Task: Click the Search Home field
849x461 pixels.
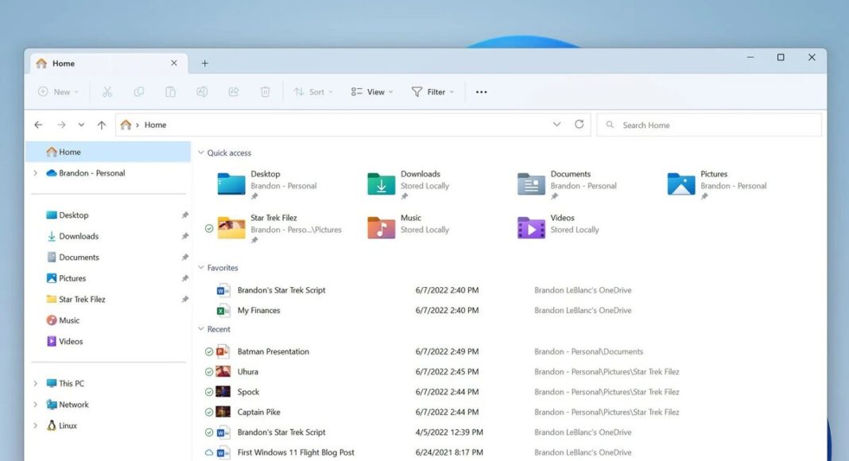Action: click(x=709, y=125)
